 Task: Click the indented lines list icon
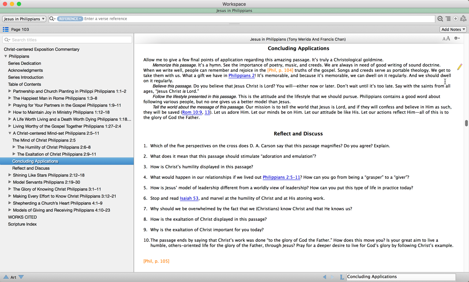(448, 19)
